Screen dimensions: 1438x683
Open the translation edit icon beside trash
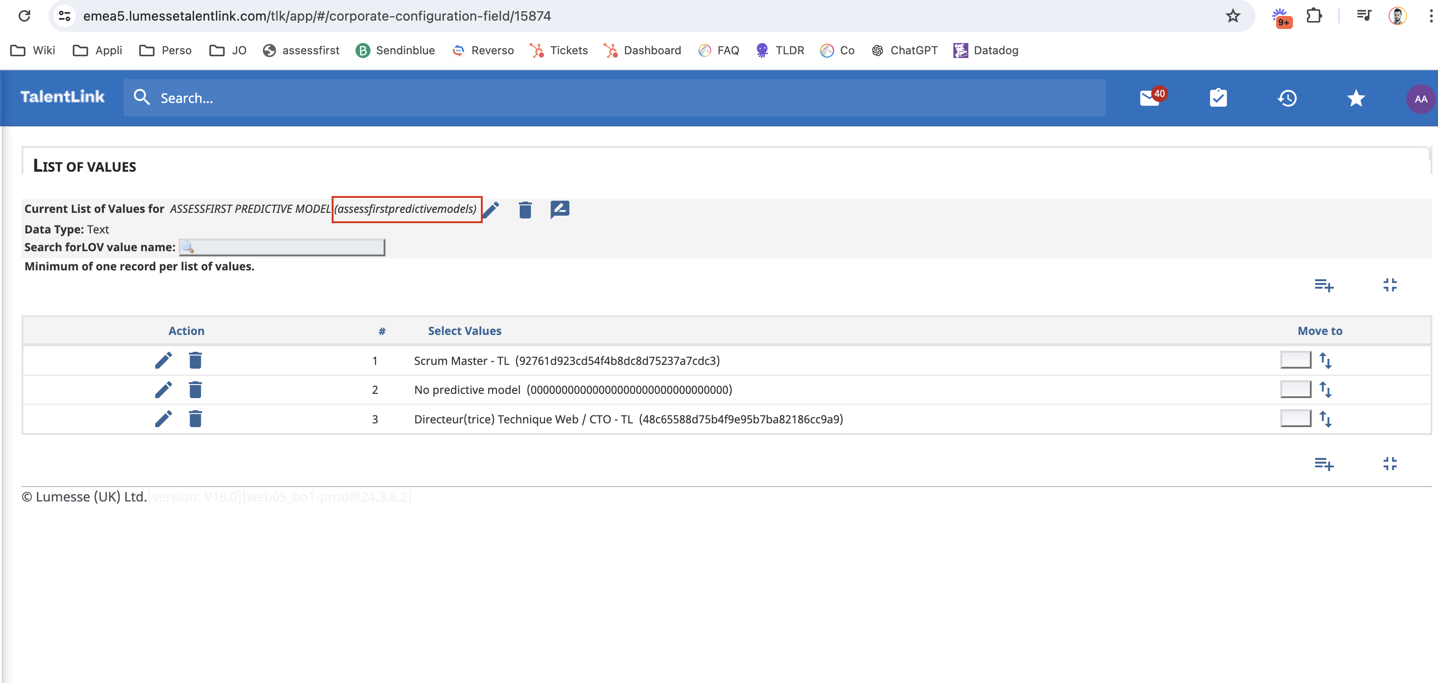point(559,210)
